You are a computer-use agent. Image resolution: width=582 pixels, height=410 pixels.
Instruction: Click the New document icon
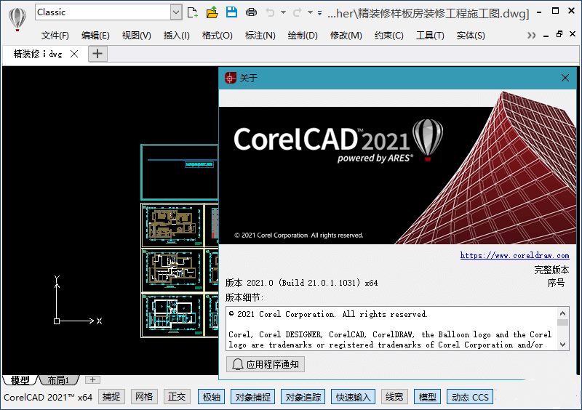click(x=193, y=12)
